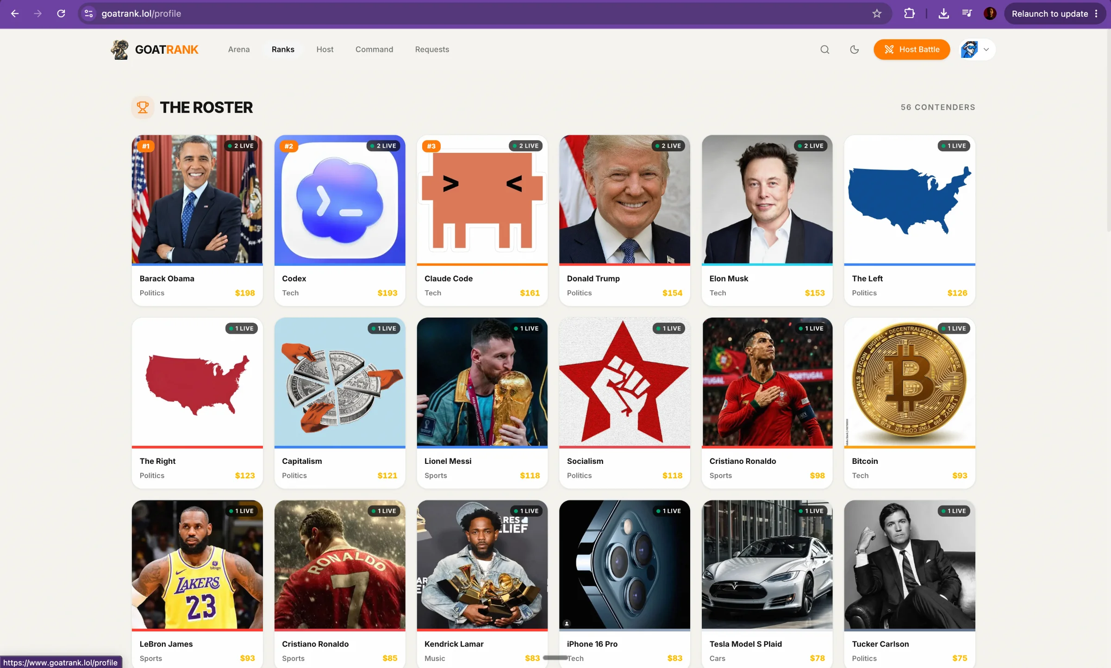
Task: Reload the page with refresh icon
Action: (61, 13)
